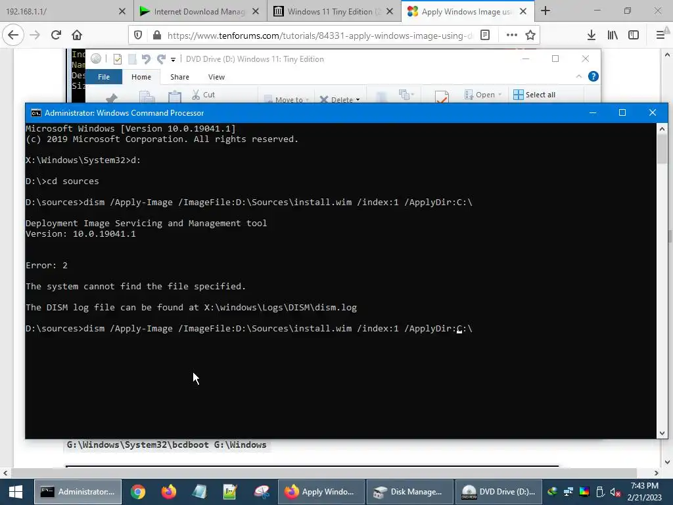Switch to Windows 11 Tiny Edition tab
The height and width of the screenshot is (505, 673).
(327, 12)
